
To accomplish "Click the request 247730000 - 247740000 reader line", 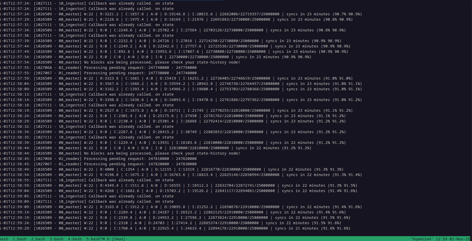I will (140, 73).
